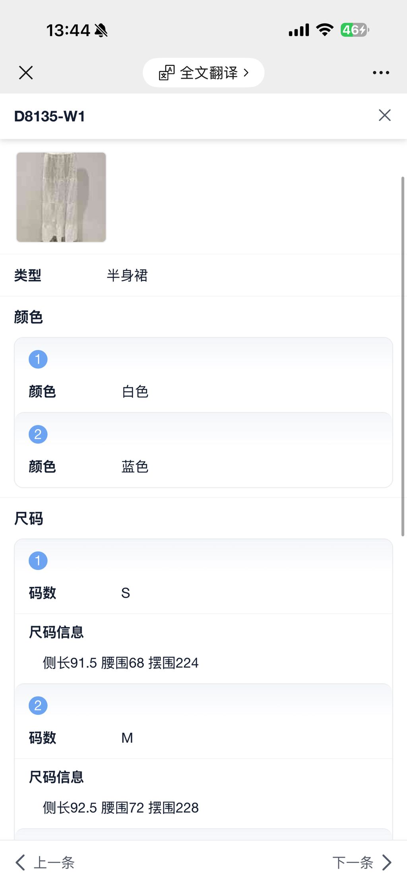The height and width of the screenshot is (886, 407).
Task: Expand 全文翻译 translation arrow
Action: coord(246,73)
